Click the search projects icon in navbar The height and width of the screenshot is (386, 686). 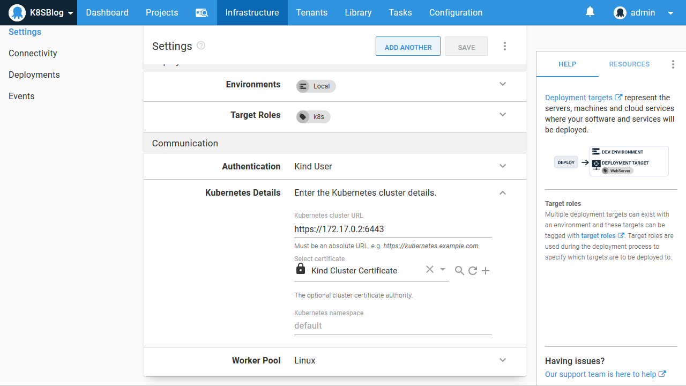point(202,13)
